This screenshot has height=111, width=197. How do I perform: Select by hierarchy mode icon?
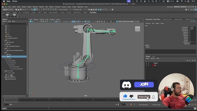pos(32,10)
